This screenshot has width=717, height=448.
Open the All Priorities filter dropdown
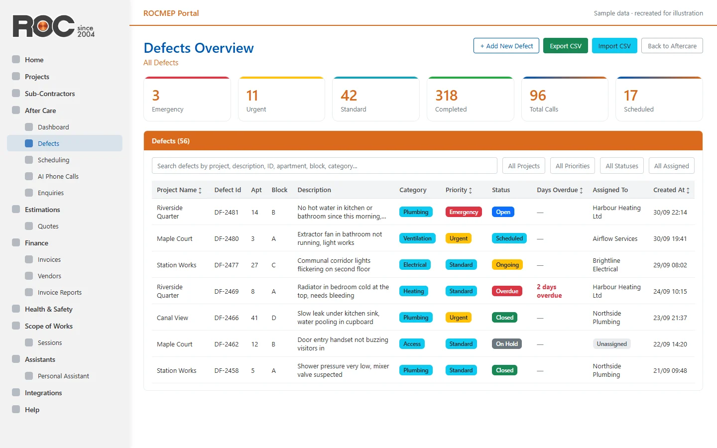click(x=573, y=166)
